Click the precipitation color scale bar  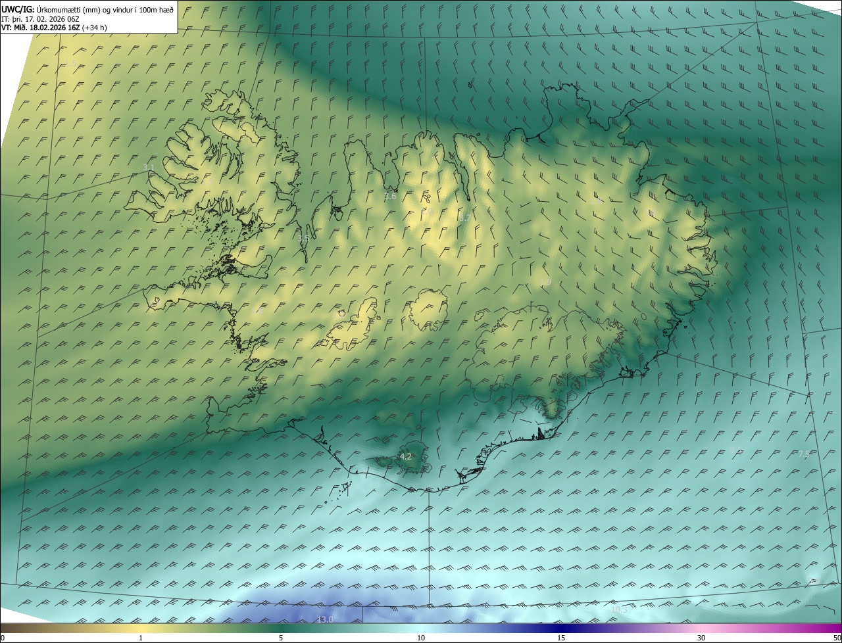point(421,628)
